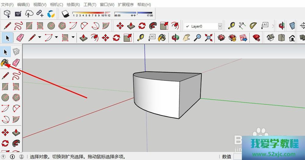Open the 扩展程序 menu

coord(126,5)
